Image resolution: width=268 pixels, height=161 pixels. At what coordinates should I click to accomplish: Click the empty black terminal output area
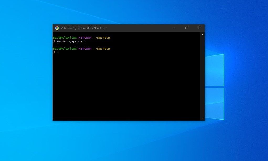click(x=126, y=86)
